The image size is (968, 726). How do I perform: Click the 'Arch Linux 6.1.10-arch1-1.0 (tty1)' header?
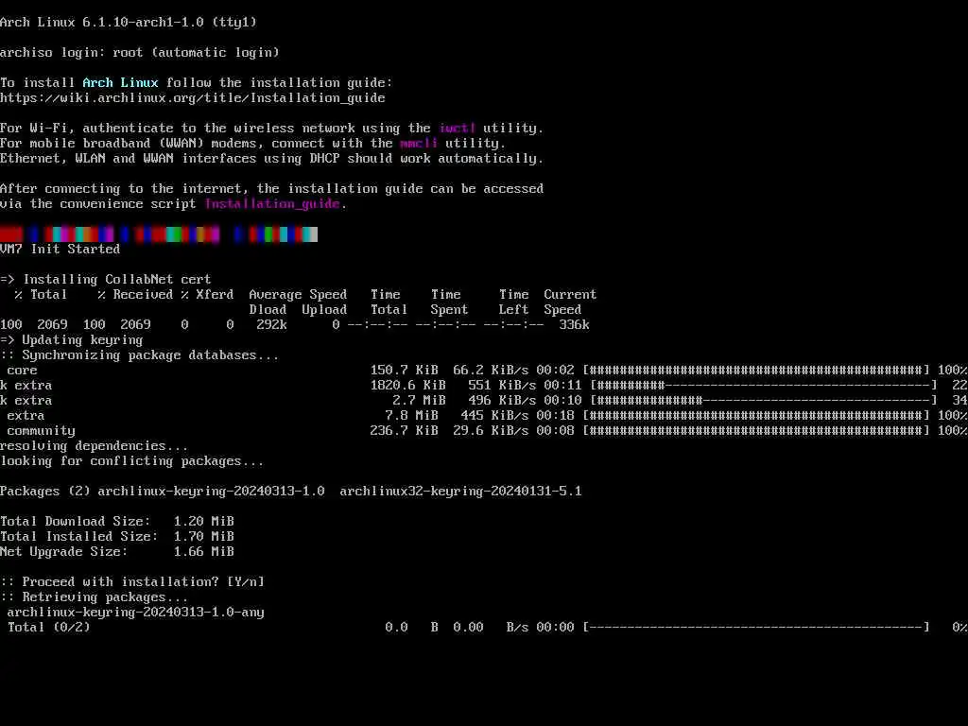[129, 23]
